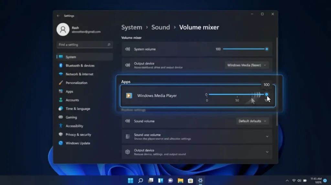Click the System volume value 100
331x185 pixels.
pyautogui.click(x=218, y=49)
